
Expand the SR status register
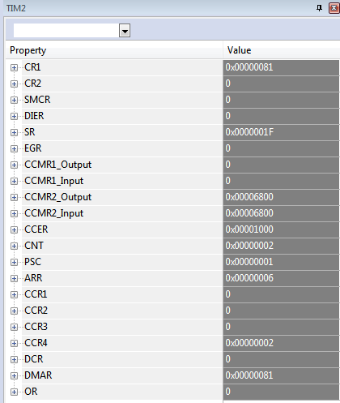click(14, 132)
